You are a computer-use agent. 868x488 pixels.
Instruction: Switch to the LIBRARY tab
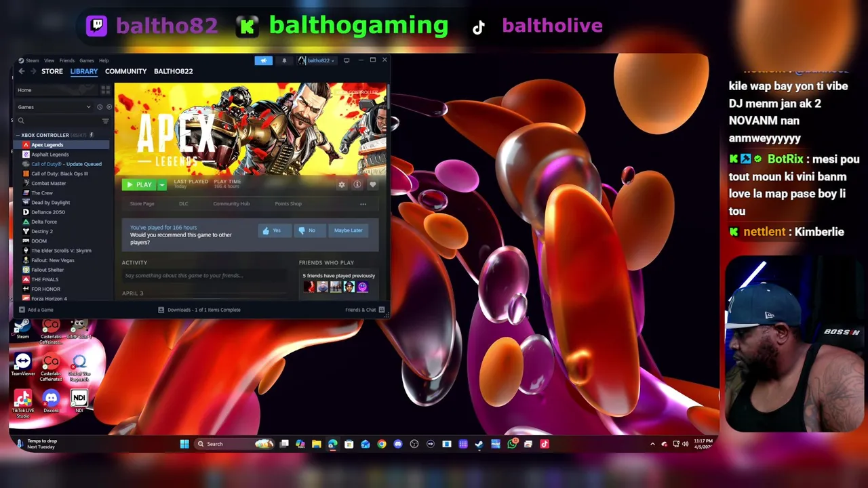(x=84, y=71)
